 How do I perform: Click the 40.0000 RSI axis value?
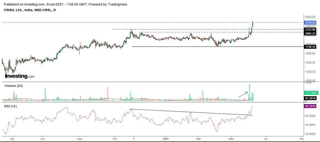[x=311, y=125]
